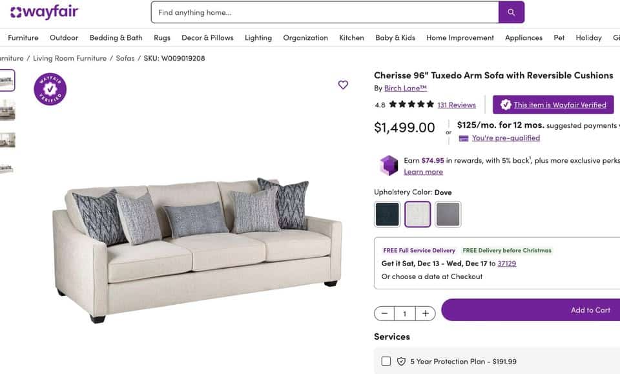Image resolution: width=620 pixels, height=374 pixels.
Task: Check the 5 Year Protection Plan box
Action: [386, 361]
